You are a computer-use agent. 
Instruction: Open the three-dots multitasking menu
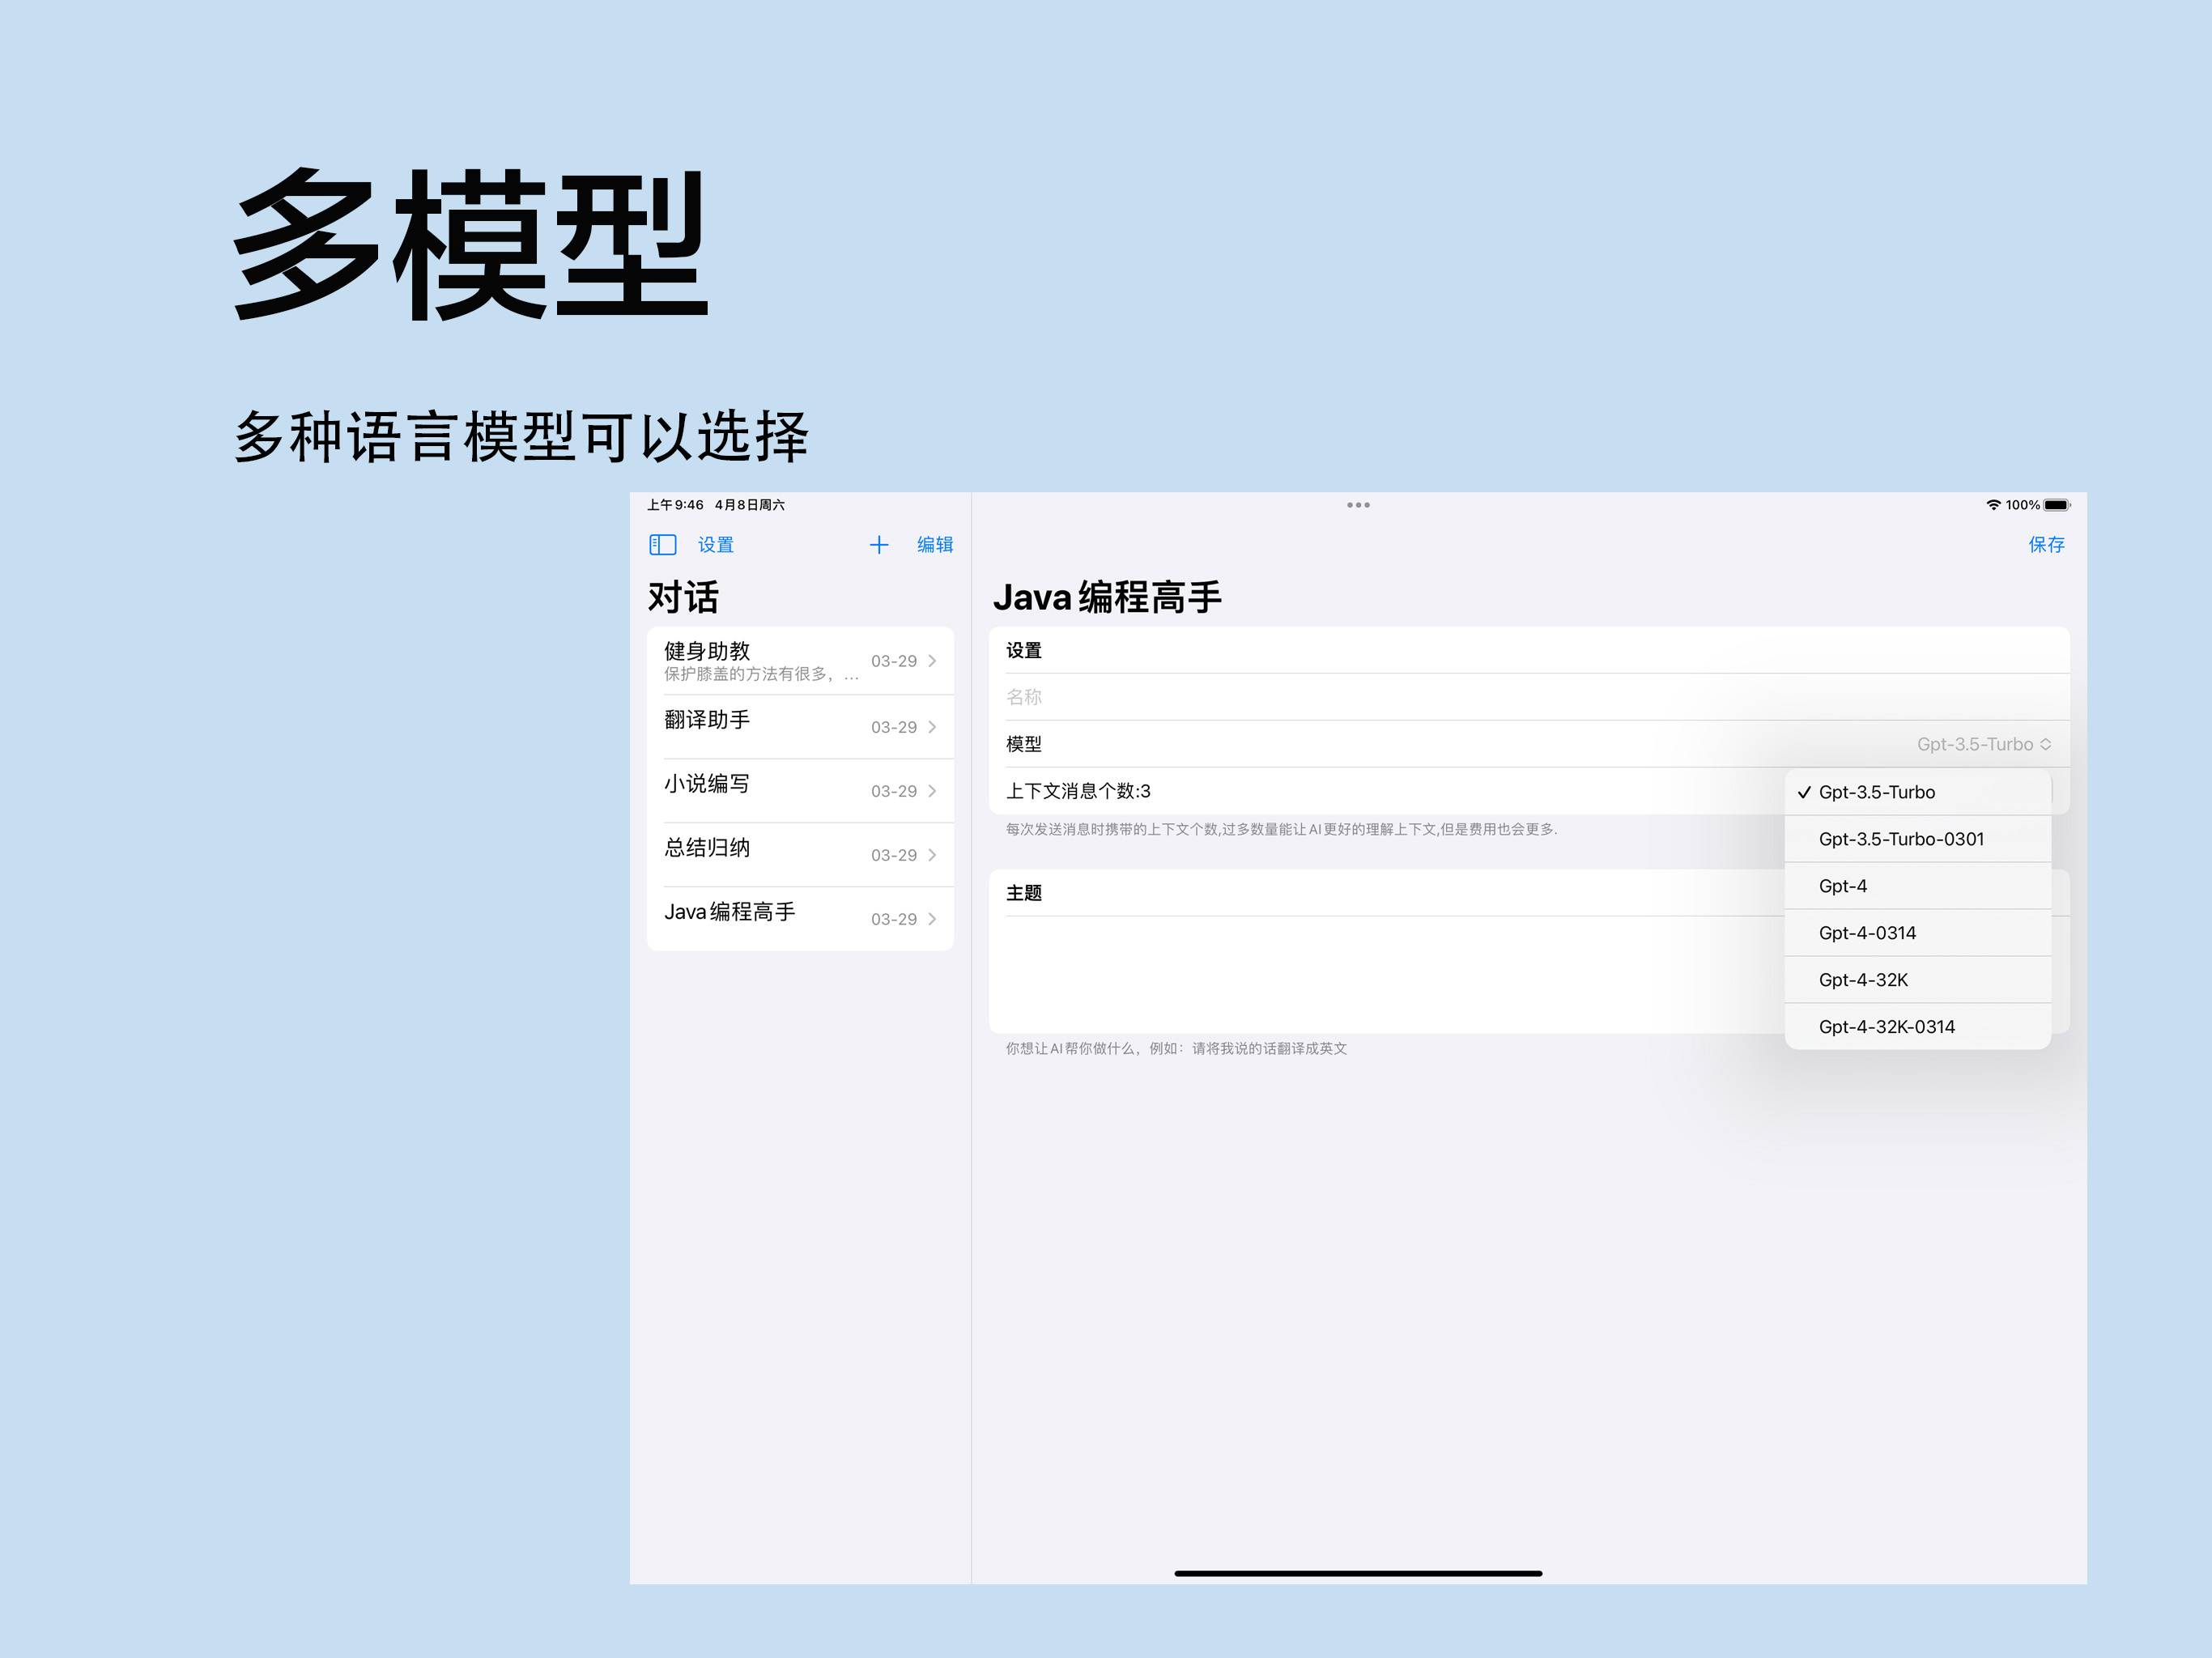click(x=1357, y=505)
